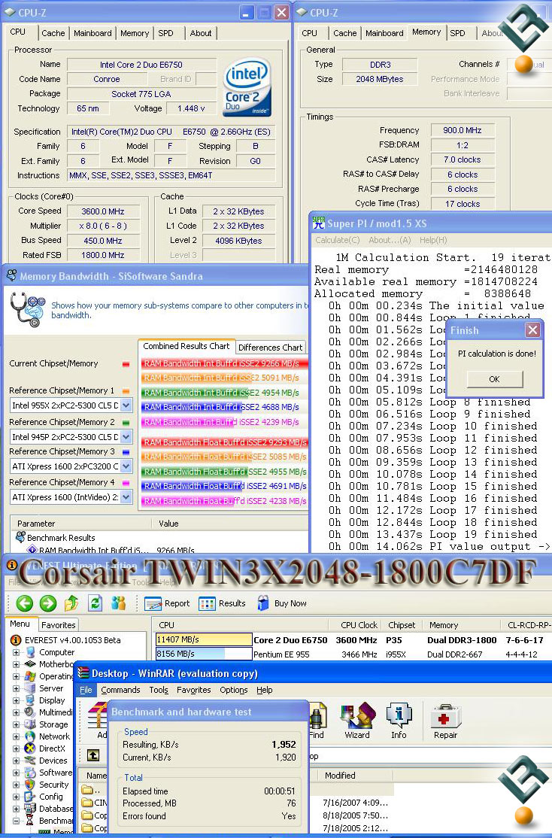Screen dimensions: 552x838
Task: Open Reference Chipset/Memory 2 dropdown
Action: 126,436
